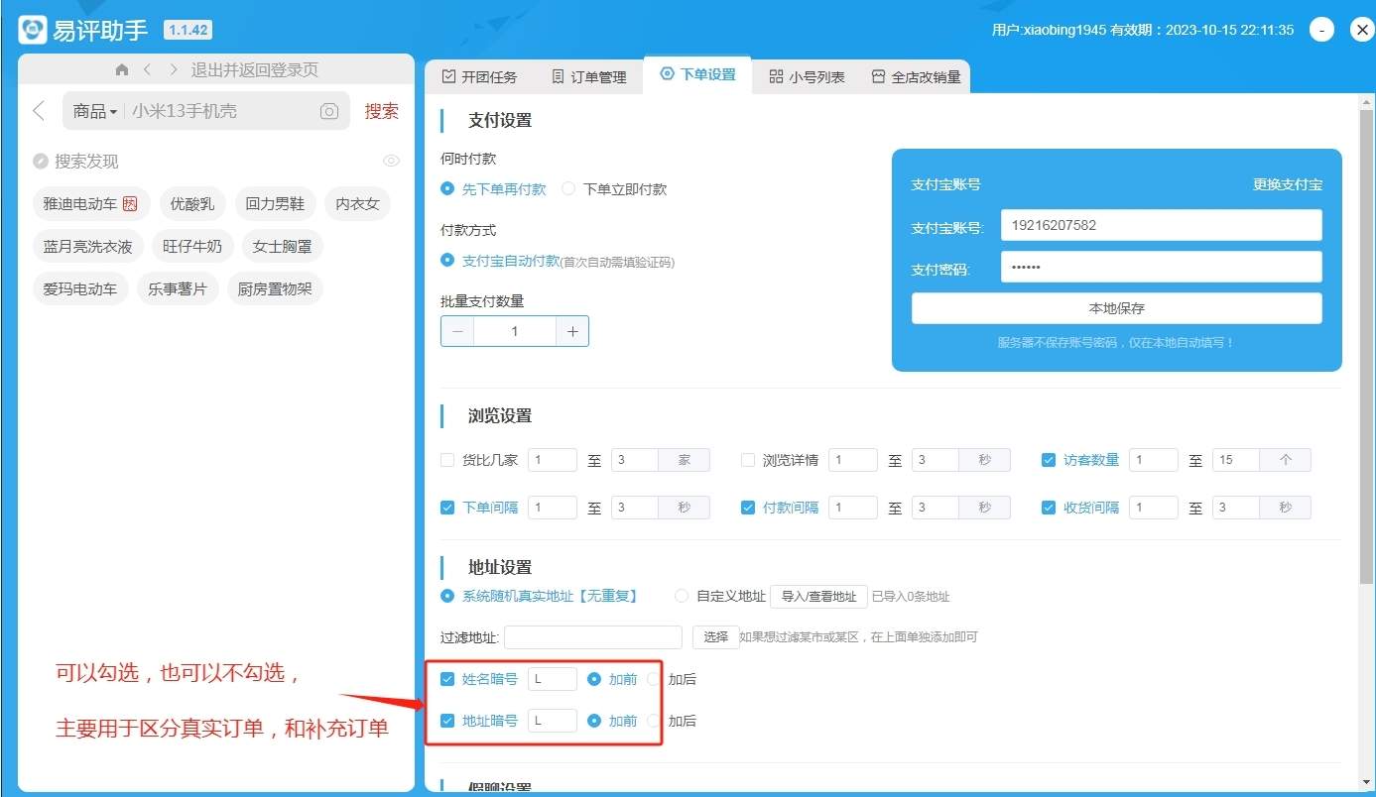Select 回力男鞋 search suggestion
Screen dimensions: 1376x797
[276, 203]
